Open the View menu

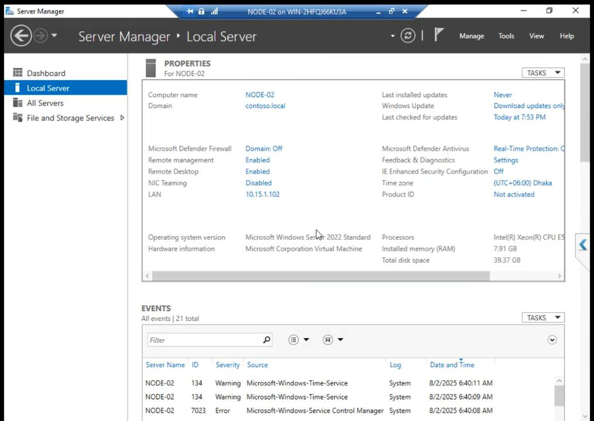click(x=537, y=36)
